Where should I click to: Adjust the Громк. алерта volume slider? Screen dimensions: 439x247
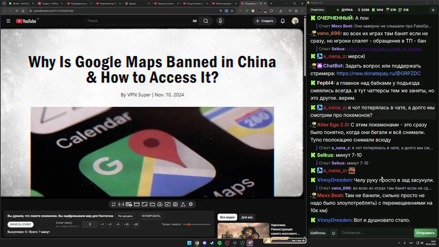(197, 224)
